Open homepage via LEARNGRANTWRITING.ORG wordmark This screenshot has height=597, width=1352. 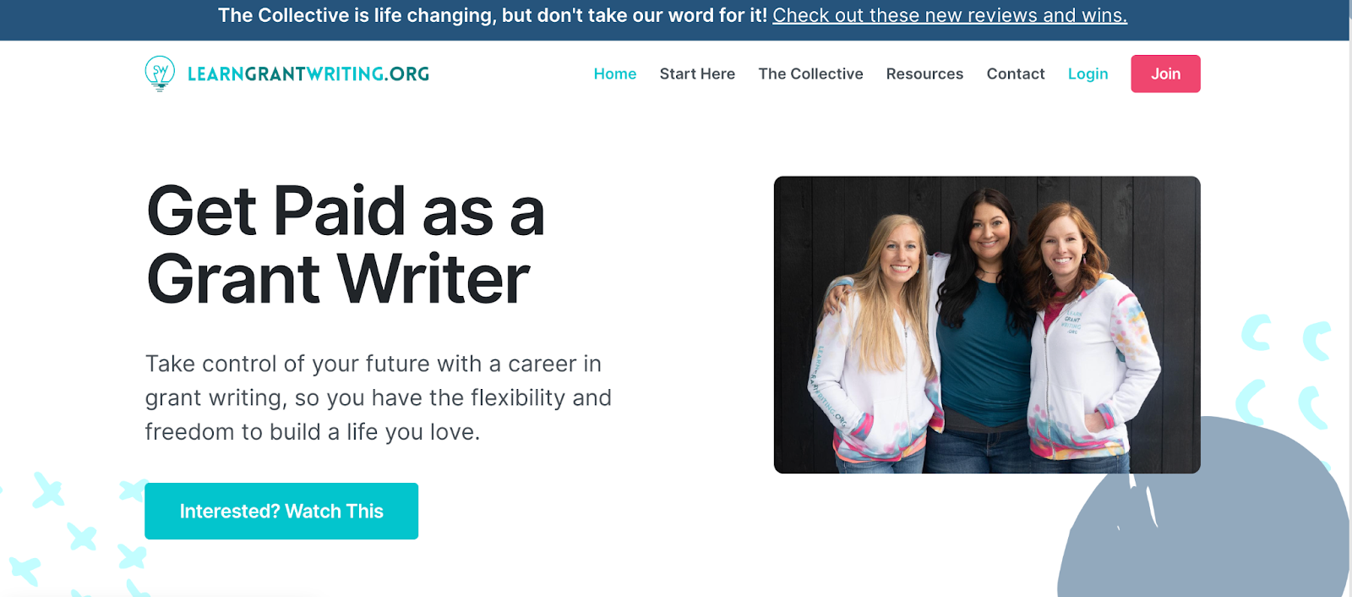click(x=308, y=74)
